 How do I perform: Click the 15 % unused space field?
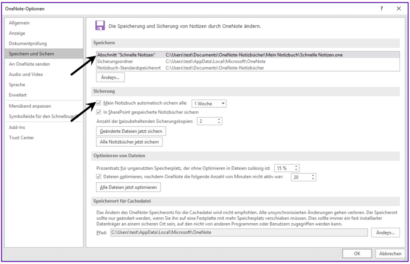tap(284, 168)
